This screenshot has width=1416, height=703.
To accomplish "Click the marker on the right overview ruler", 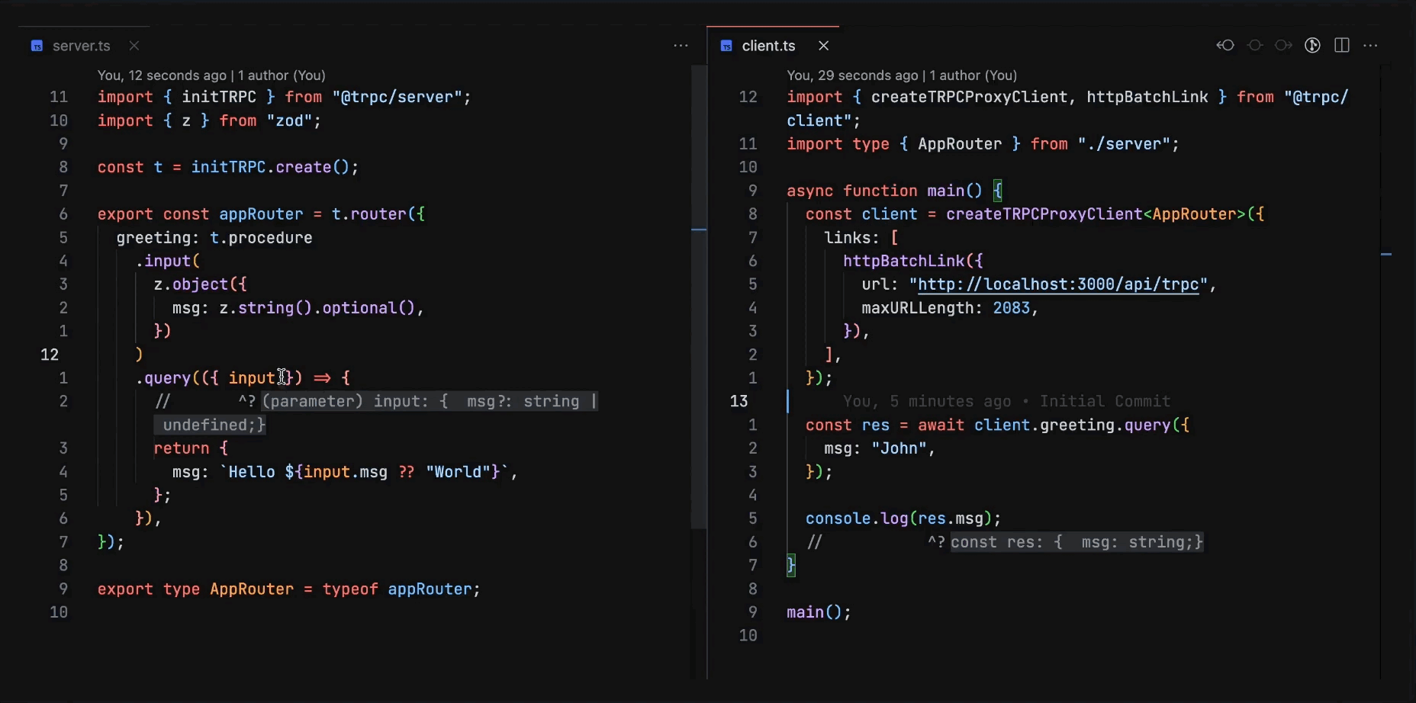I will pos(1387,254).
